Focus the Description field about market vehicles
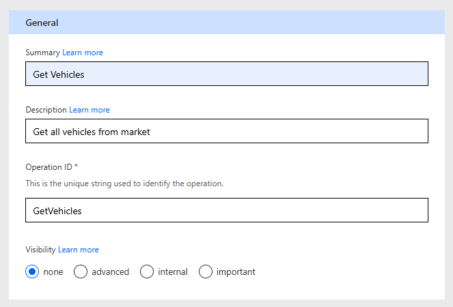453x307 pixels. (x=226, y=132)
